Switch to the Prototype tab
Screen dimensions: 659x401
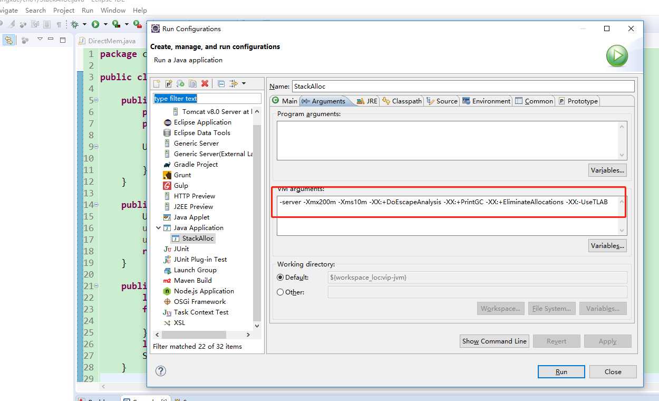[x=578, y=101]
